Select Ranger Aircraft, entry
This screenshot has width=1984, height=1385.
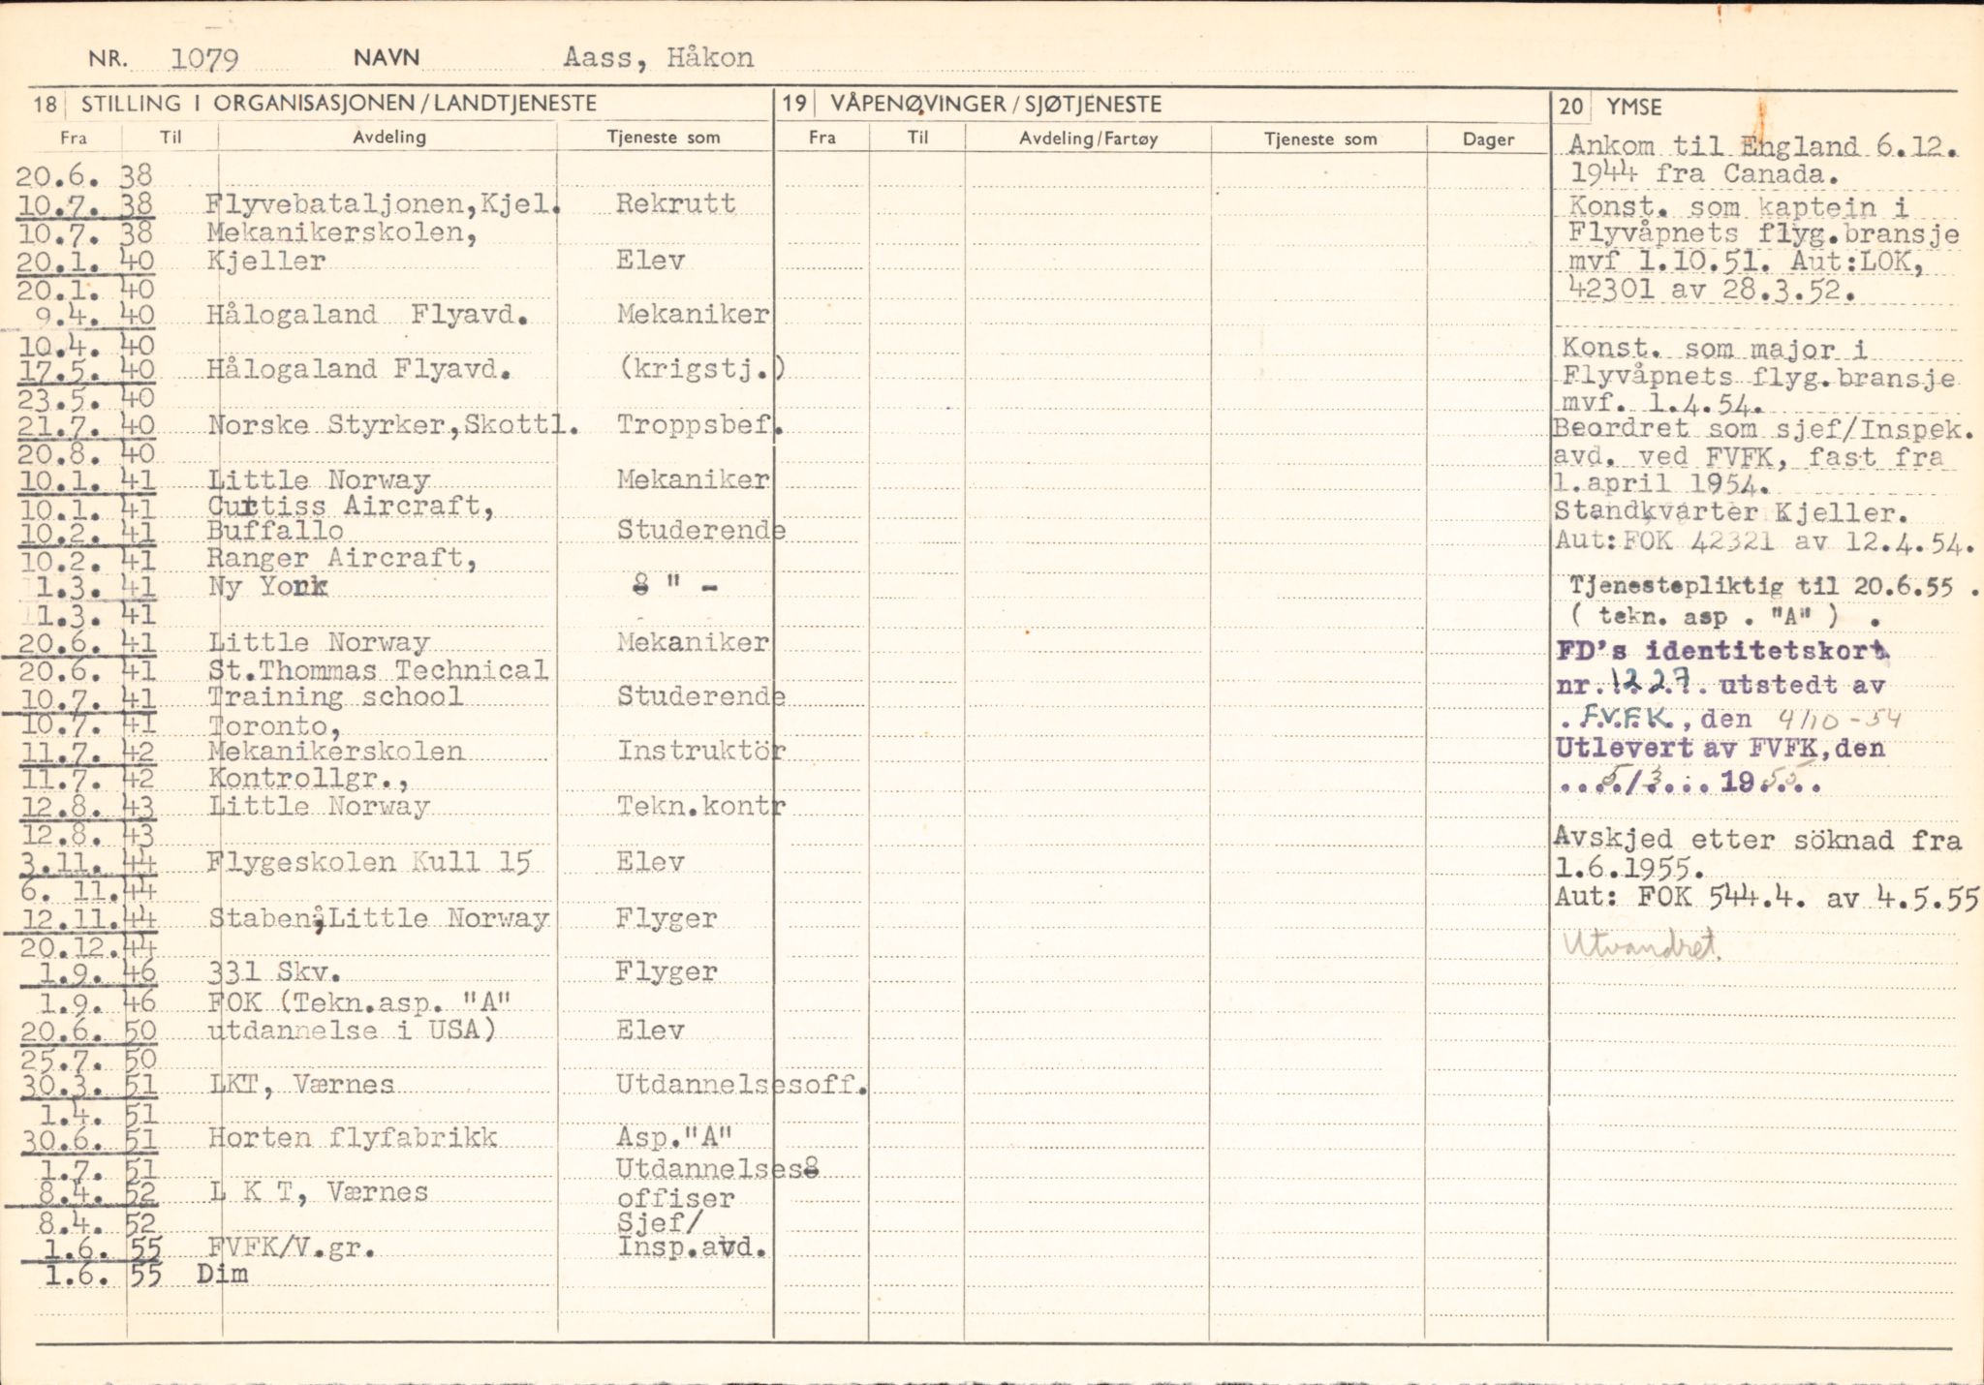coord(342,558)
